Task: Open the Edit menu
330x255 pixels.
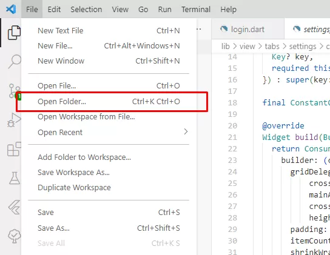Action: (x=54, y=10)
